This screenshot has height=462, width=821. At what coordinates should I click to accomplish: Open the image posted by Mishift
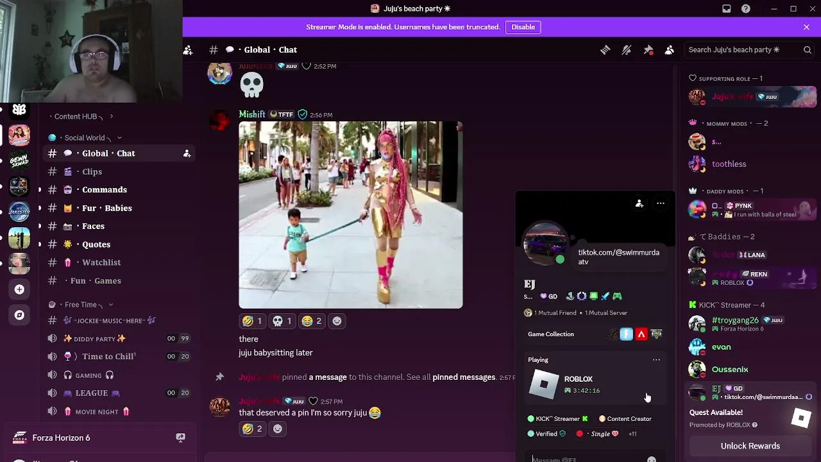pos(351,215)
